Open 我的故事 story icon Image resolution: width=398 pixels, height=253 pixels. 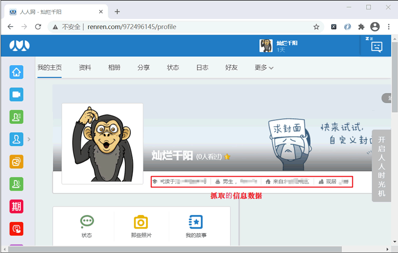click(x=195, y=222)
